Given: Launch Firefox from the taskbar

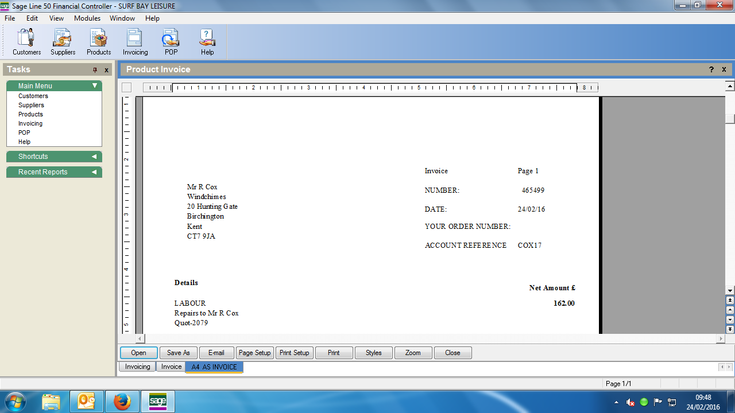Looking at the screenshot, I should 122,402.
